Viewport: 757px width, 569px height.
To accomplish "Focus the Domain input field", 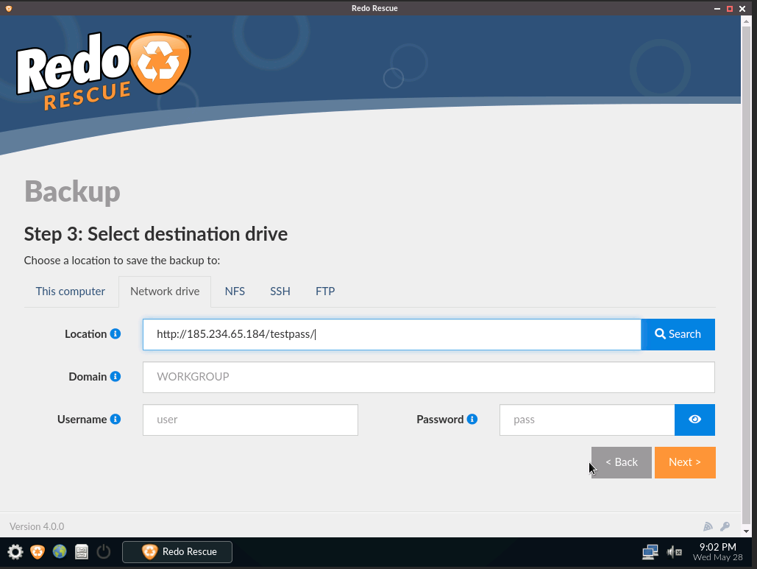I will click(429, 377).
